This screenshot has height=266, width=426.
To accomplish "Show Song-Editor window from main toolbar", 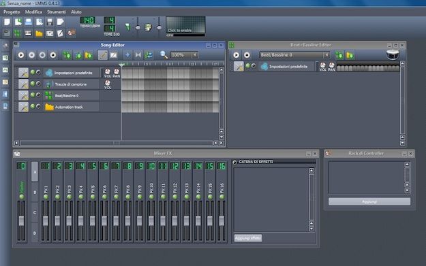I will [7, 33].
